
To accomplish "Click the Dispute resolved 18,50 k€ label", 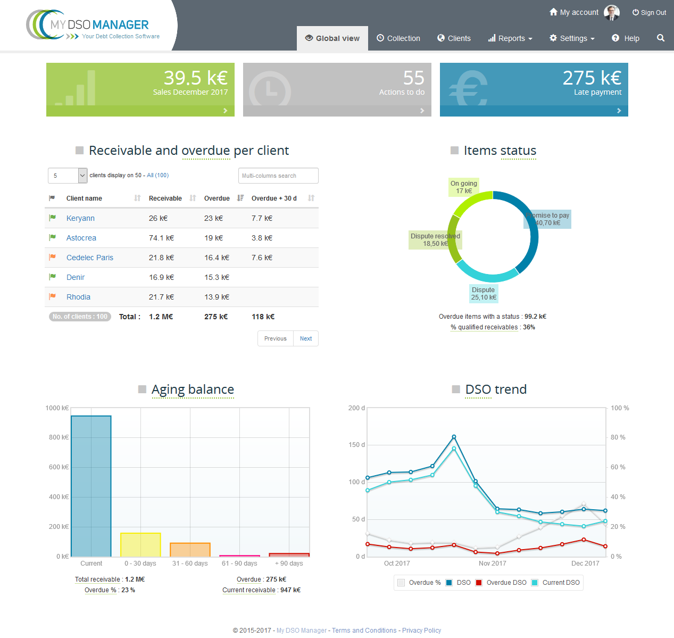I will tap(435, 240).
